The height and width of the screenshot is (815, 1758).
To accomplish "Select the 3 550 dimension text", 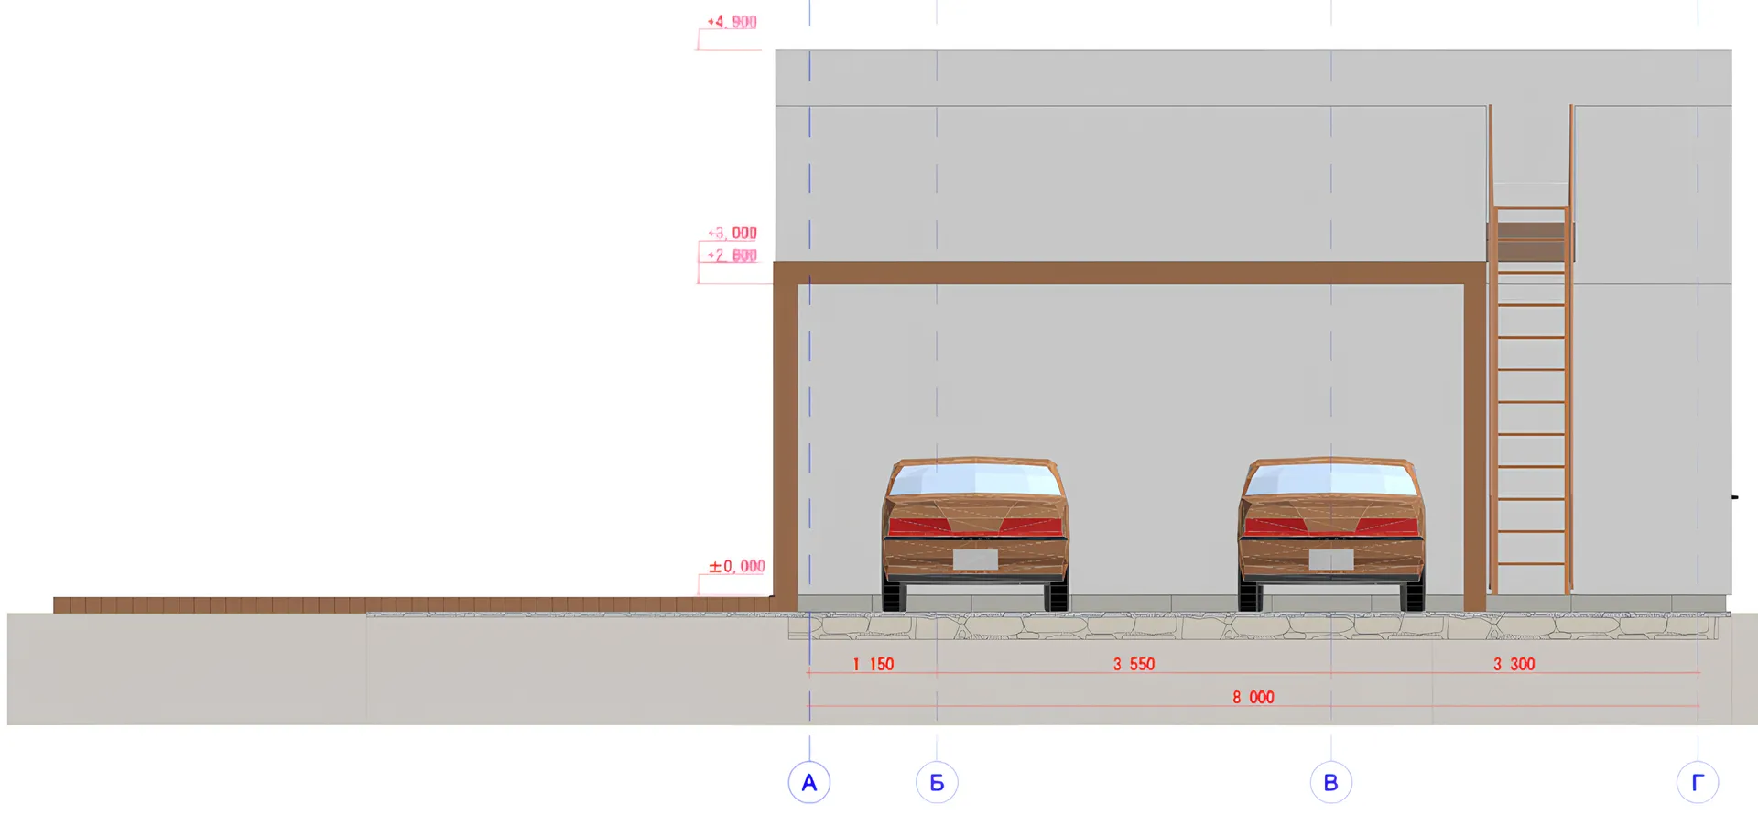I will click(x=1134, y=664).
